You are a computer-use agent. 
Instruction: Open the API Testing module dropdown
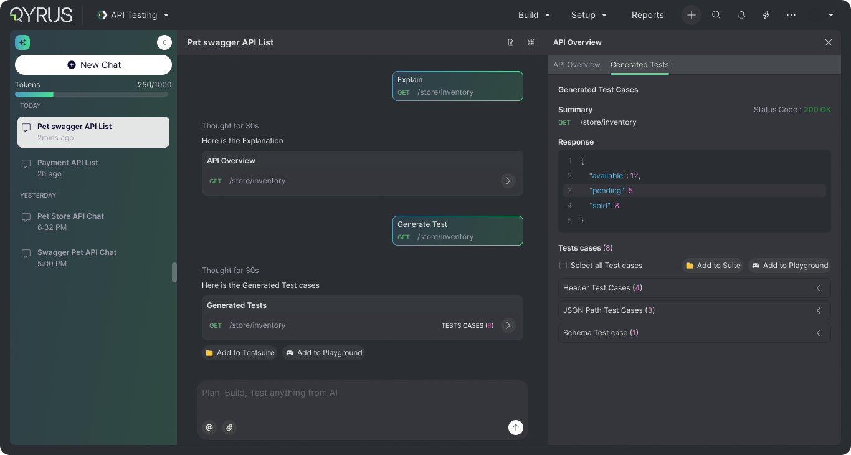click(133, 15)
